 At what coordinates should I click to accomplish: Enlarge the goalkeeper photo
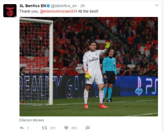89,67
